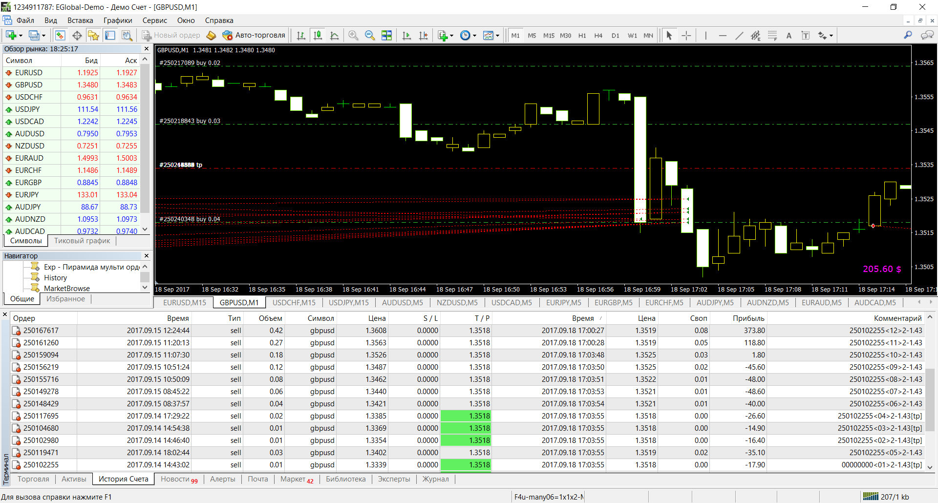Open the MetaEditor icon in the toolbar
This screenshot has width=938, height=503.
point(211,35)
